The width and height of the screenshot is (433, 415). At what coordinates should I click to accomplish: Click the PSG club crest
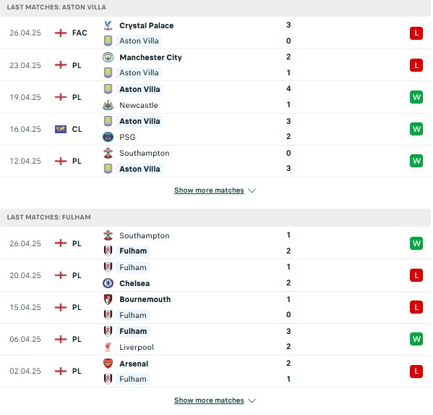pos(108,137)
